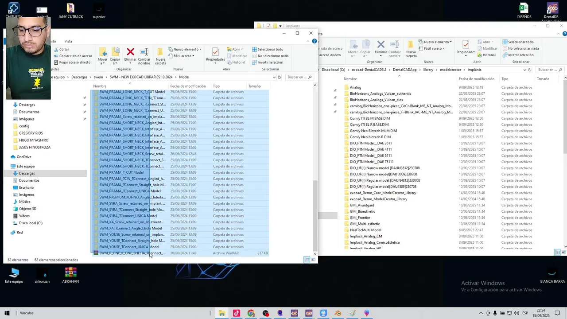Viewport: 567px width, 319px height.
Task: Expand Nuevo elemento in the implants window
Action: 435,42
